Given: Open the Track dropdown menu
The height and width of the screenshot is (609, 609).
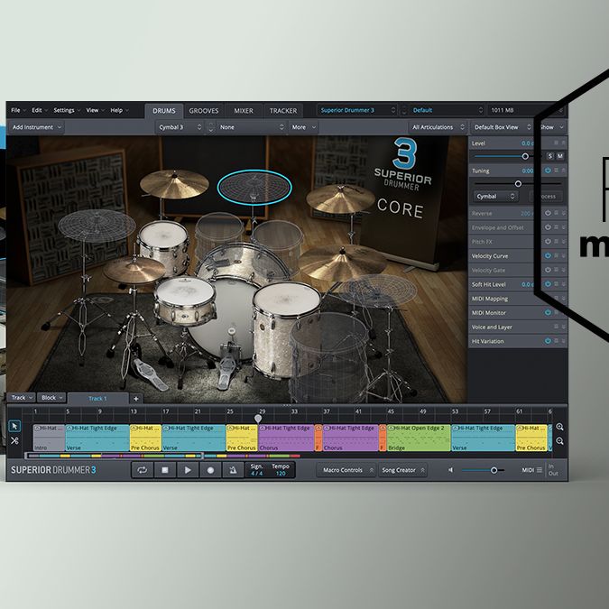Looking at the screenshot, I should coord(22,398).
